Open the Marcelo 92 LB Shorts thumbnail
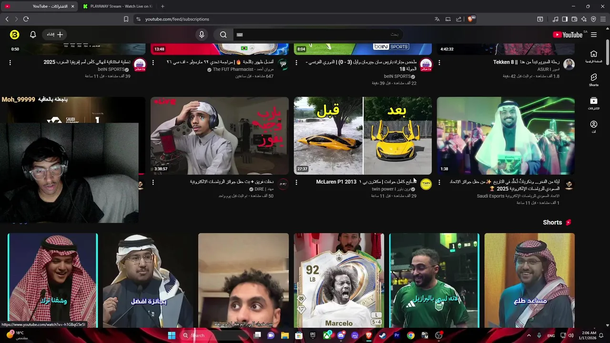The height and width of the screenshot is (343, 610). 339,281
